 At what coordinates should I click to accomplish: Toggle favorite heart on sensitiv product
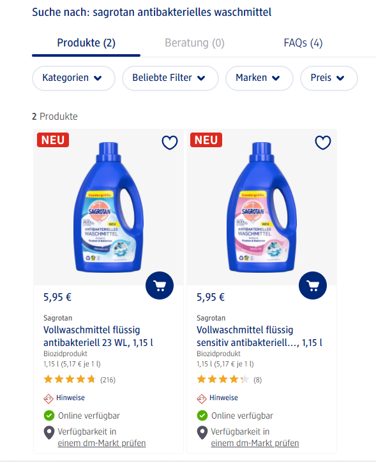323,142
